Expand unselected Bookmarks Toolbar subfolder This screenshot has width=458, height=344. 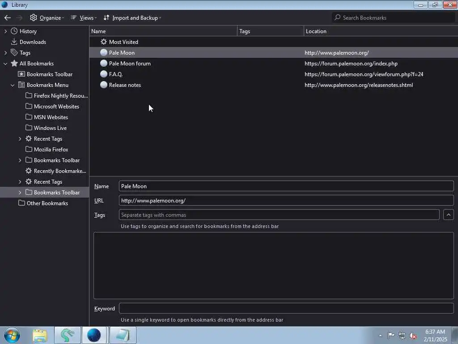pyautogui.click(x=20, y=160)
